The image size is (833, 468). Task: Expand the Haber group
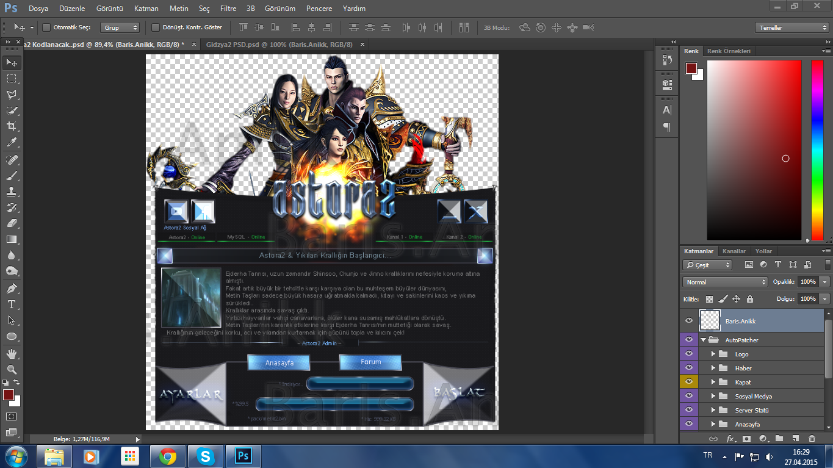[713, 368]
